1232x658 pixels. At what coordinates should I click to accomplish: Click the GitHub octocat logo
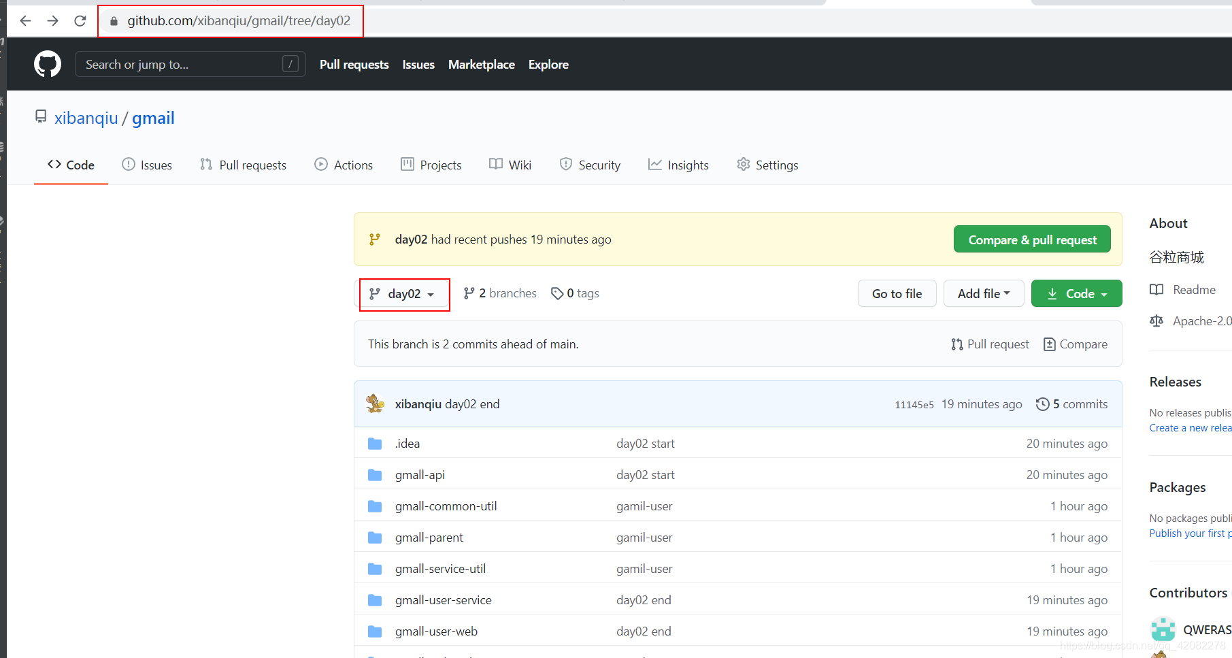click(x=48, y=64)
